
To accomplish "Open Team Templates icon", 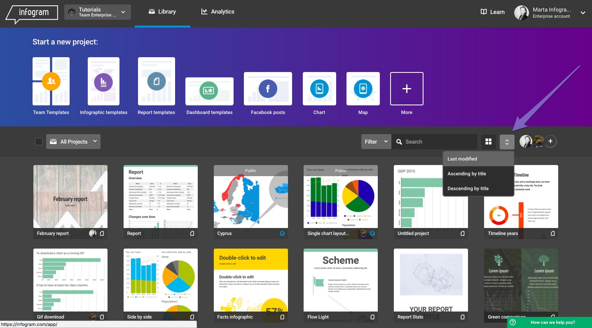I will pyautogui.click(x=51, y=81).
